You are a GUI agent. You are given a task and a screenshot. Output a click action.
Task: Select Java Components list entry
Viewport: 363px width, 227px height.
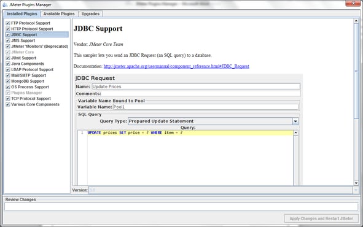point(28,64)
